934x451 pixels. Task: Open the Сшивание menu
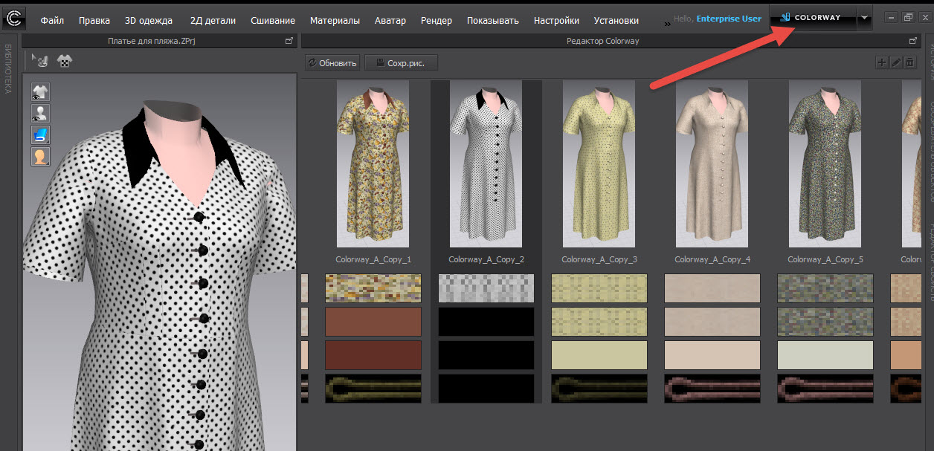pyautogui.click(x=272, y=20)
